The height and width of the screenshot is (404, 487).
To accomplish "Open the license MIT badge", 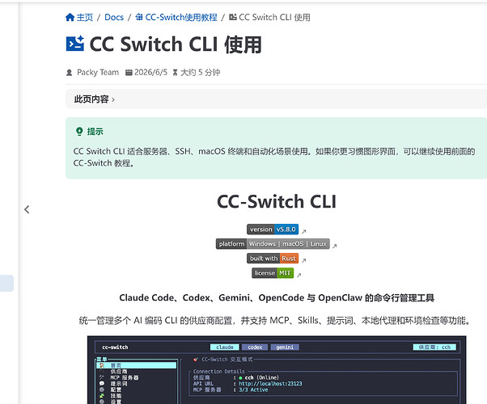I will tap(273, 273).
